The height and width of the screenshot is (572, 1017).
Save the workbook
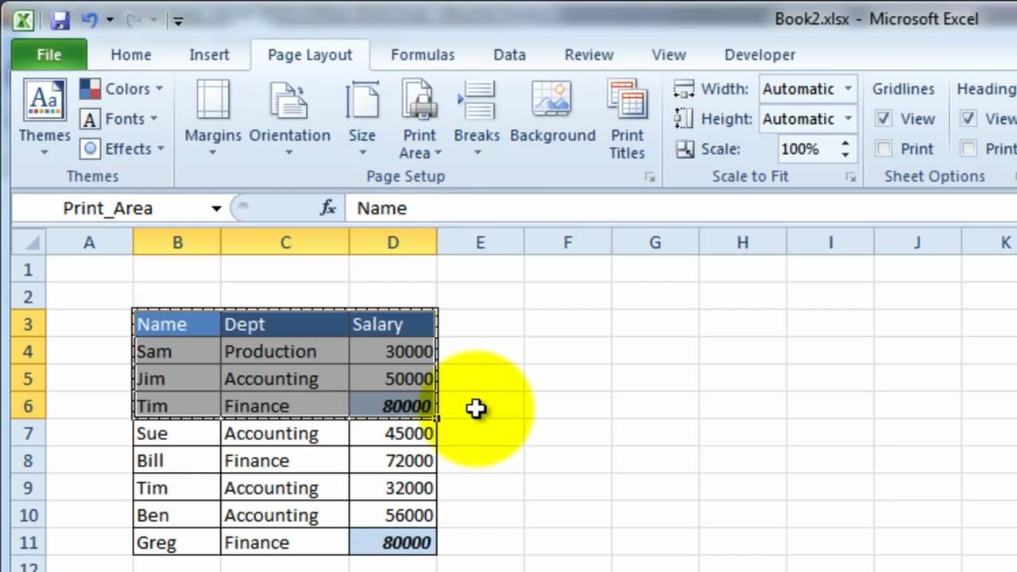[60, 20]
